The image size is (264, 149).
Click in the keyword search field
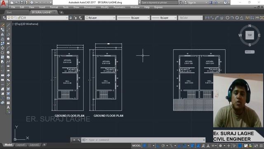[x=159, y=2]
